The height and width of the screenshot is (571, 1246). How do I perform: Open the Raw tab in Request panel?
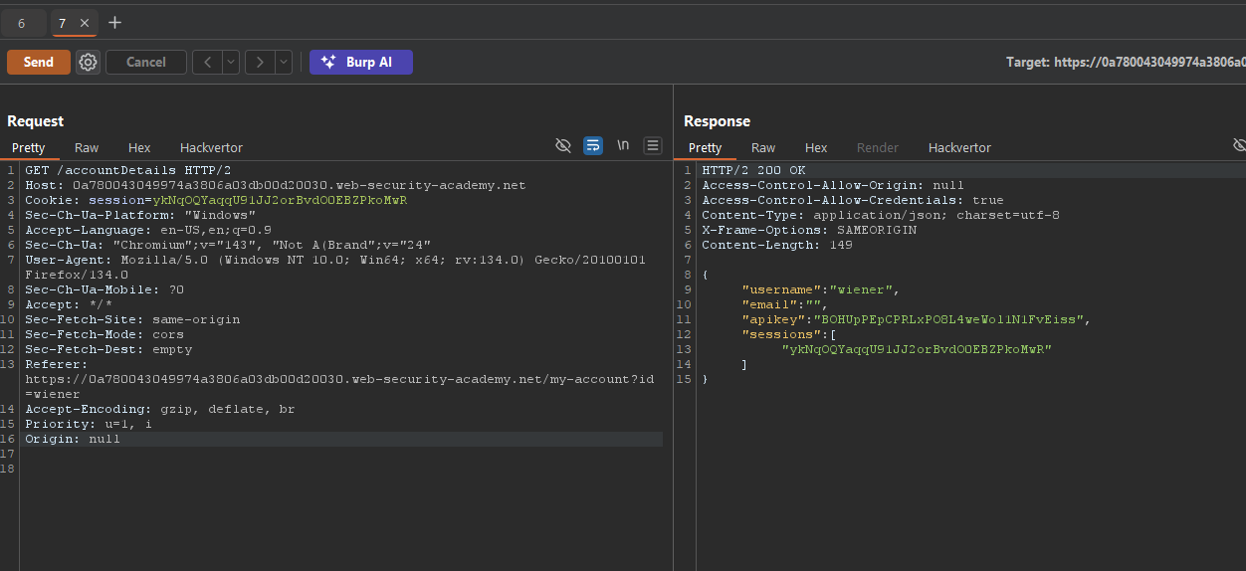[87, 147]
